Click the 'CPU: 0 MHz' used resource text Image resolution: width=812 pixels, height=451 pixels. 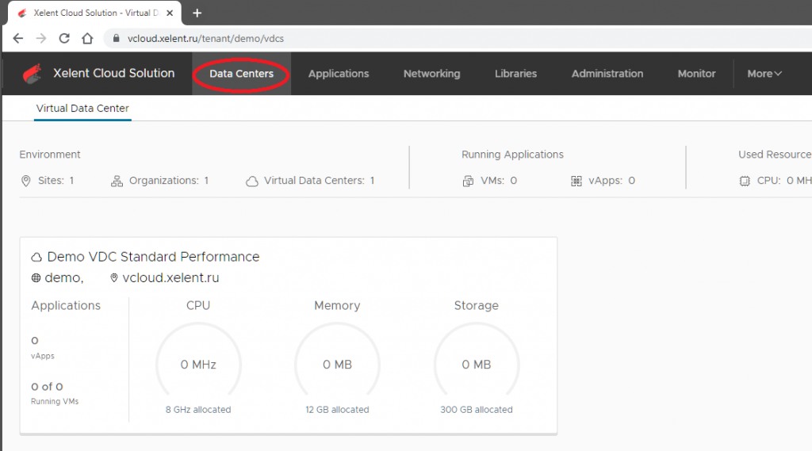point(784,180)
